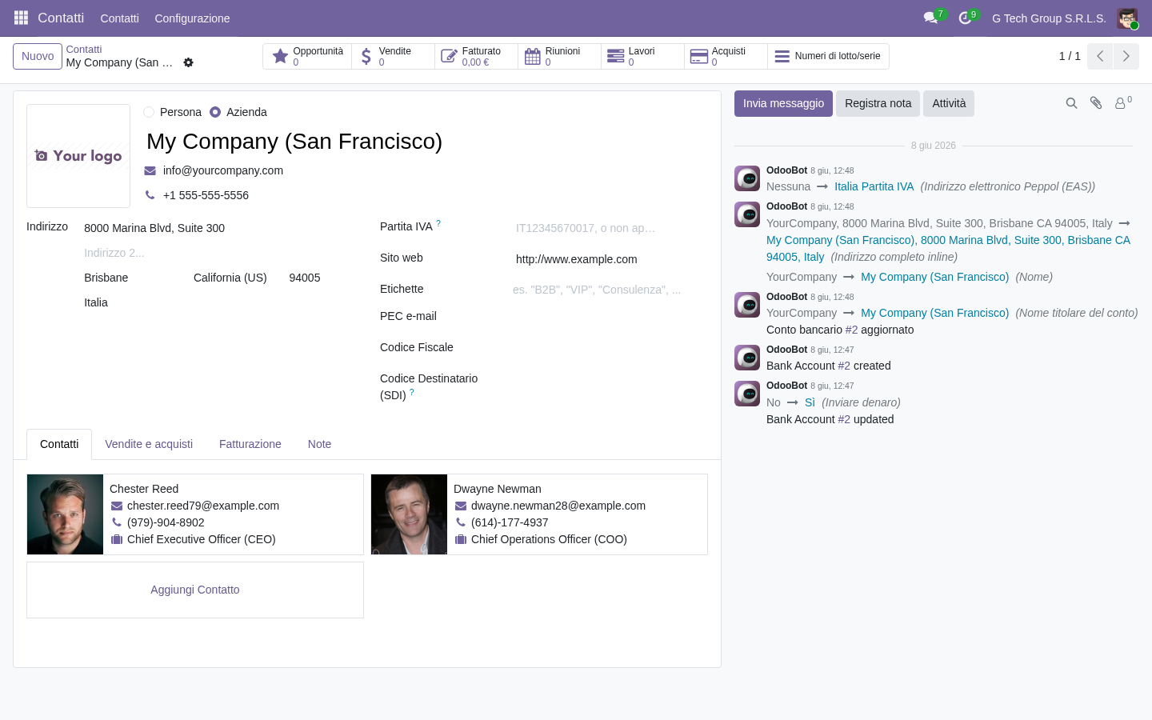This screenshot has width=1152, height=720.
Task: Open the Vendite dollar stat button
Action: tap(393, 56)
